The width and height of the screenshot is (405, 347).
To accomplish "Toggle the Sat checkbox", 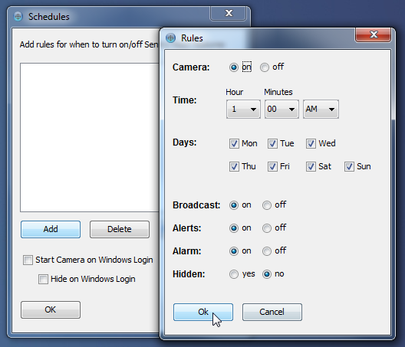I will (311, 167).
